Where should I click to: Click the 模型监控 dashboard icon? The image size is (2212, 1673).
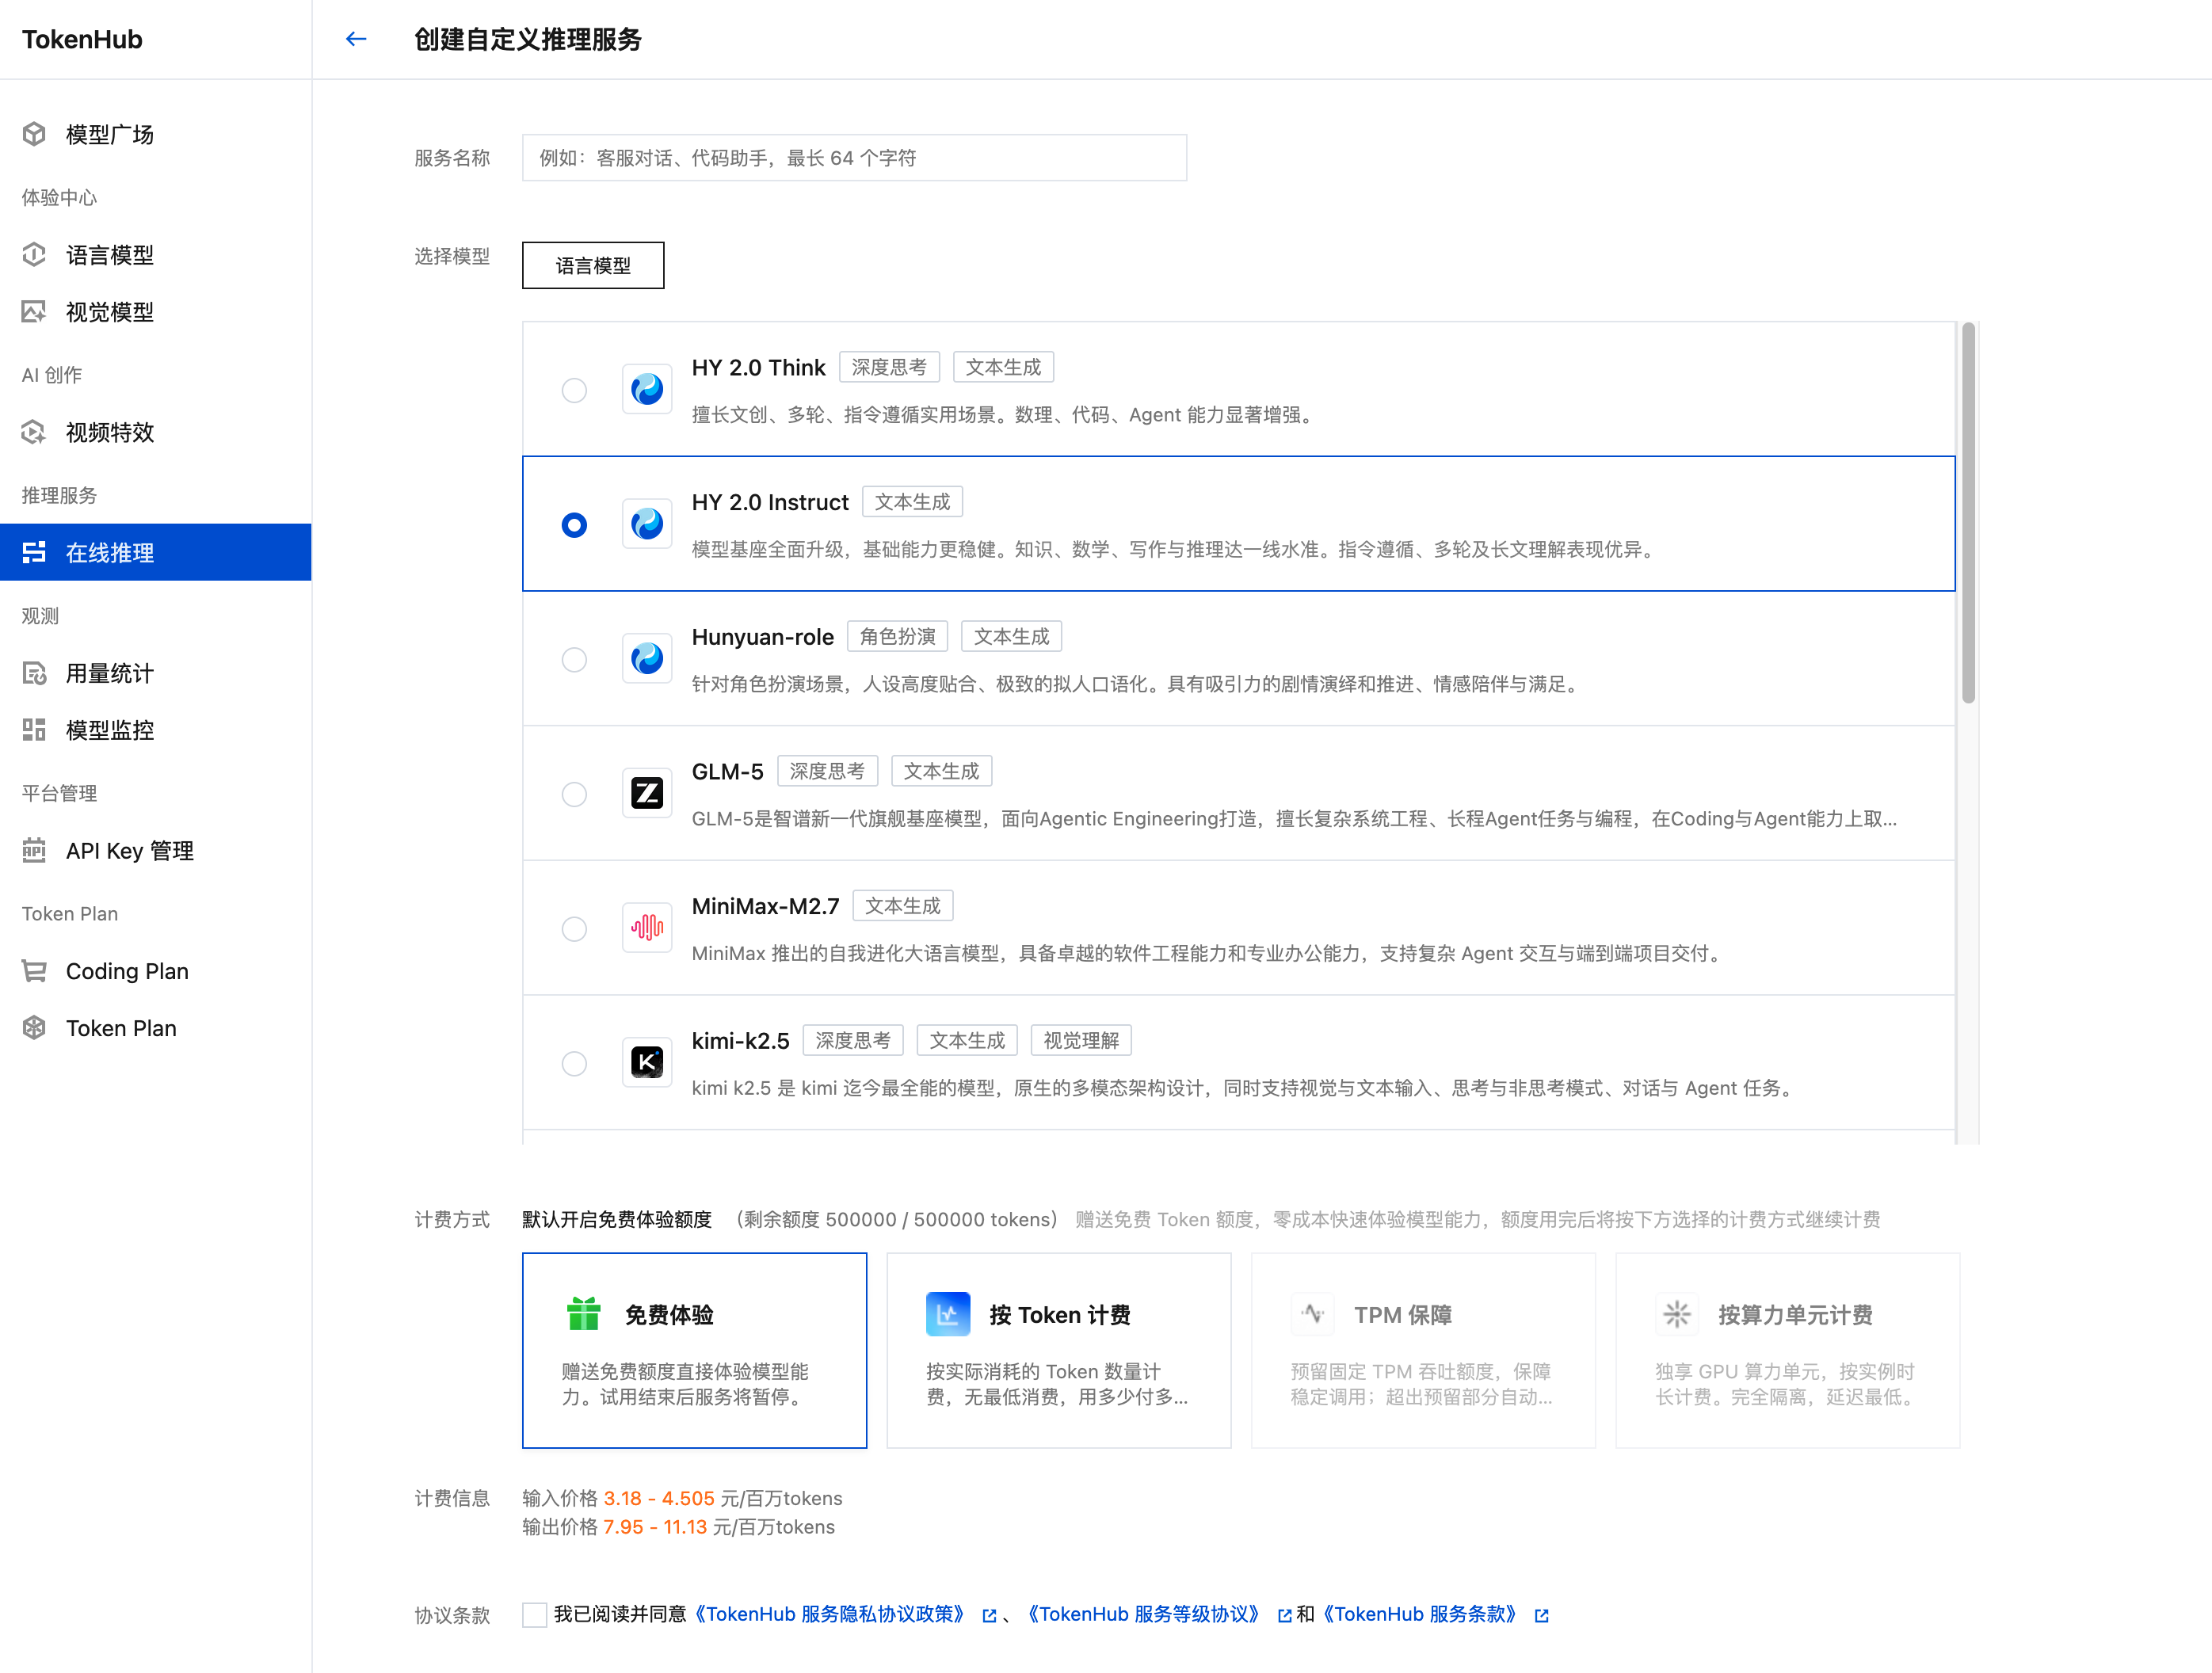35,730
